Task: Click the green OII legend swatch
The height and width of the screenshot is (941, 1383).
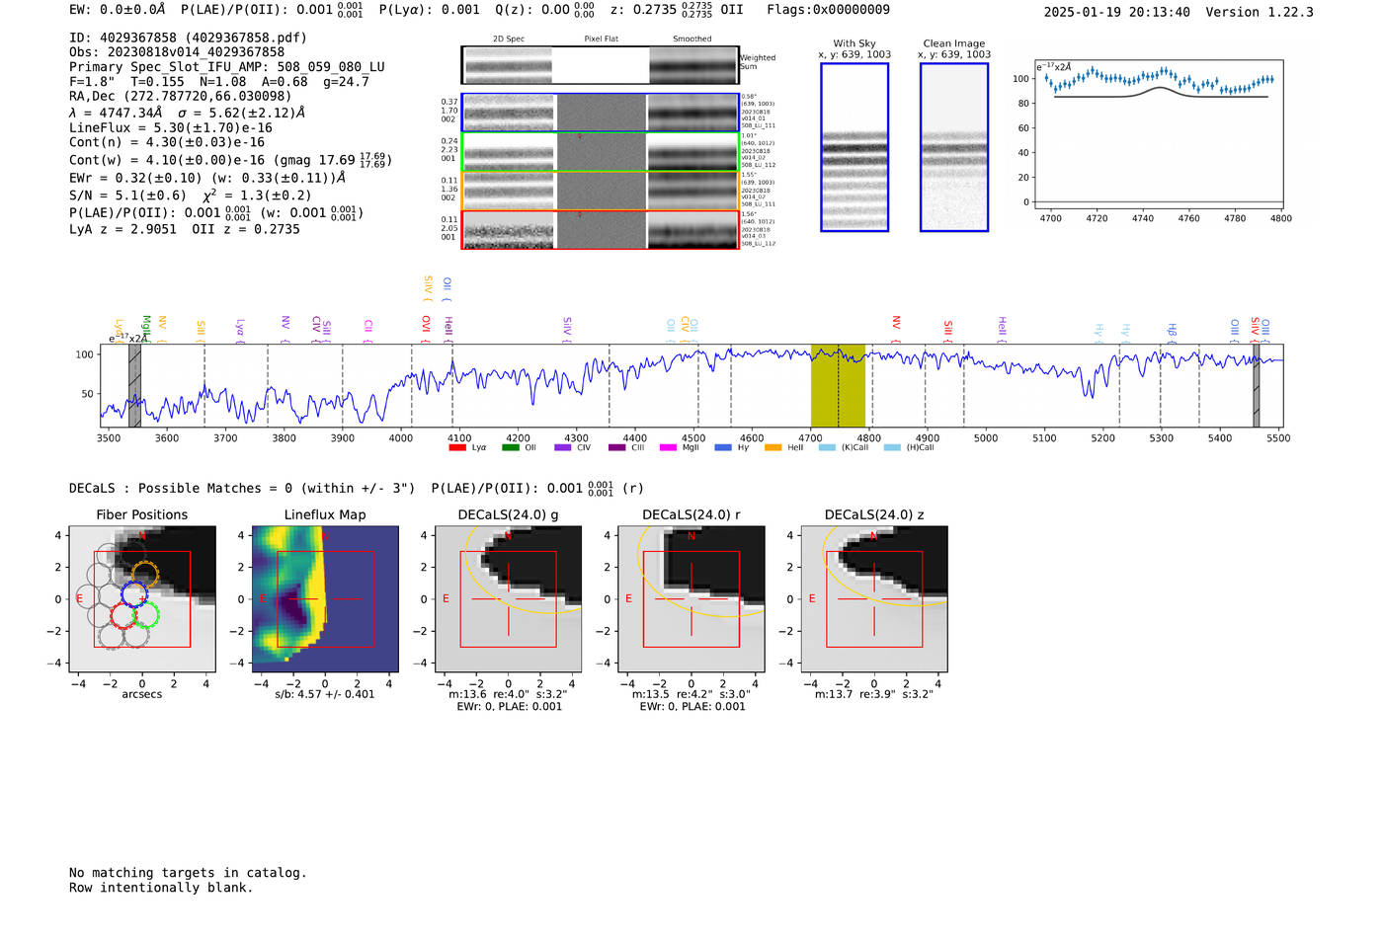Action: 511,448
